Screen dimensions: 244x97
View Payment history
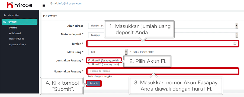(17, 44)
